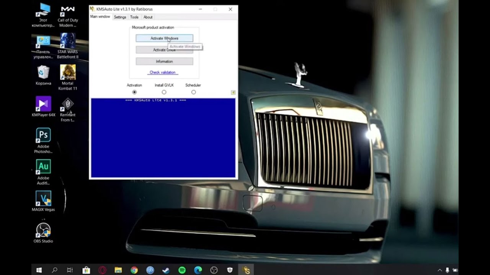Open OBS Studio desktop shortcut
The width and height of the screenshot is (490, 275).
pos(43,233)
